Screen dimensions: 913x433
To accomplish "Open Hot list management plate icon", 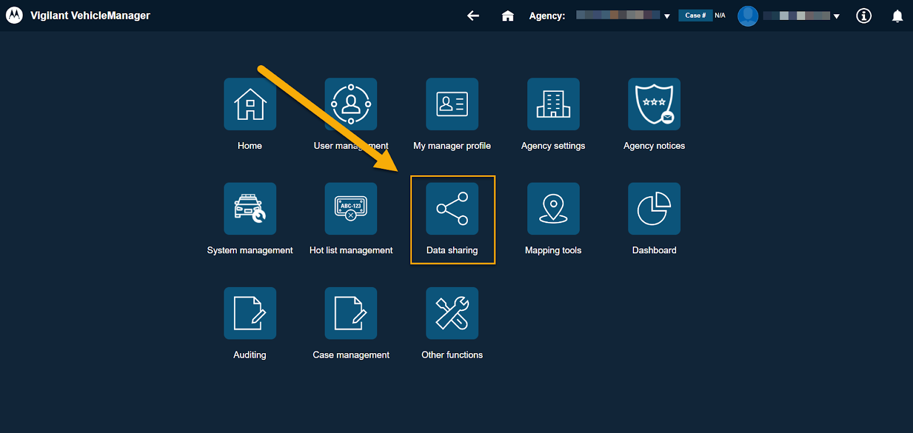I will [x=351, y=209].
